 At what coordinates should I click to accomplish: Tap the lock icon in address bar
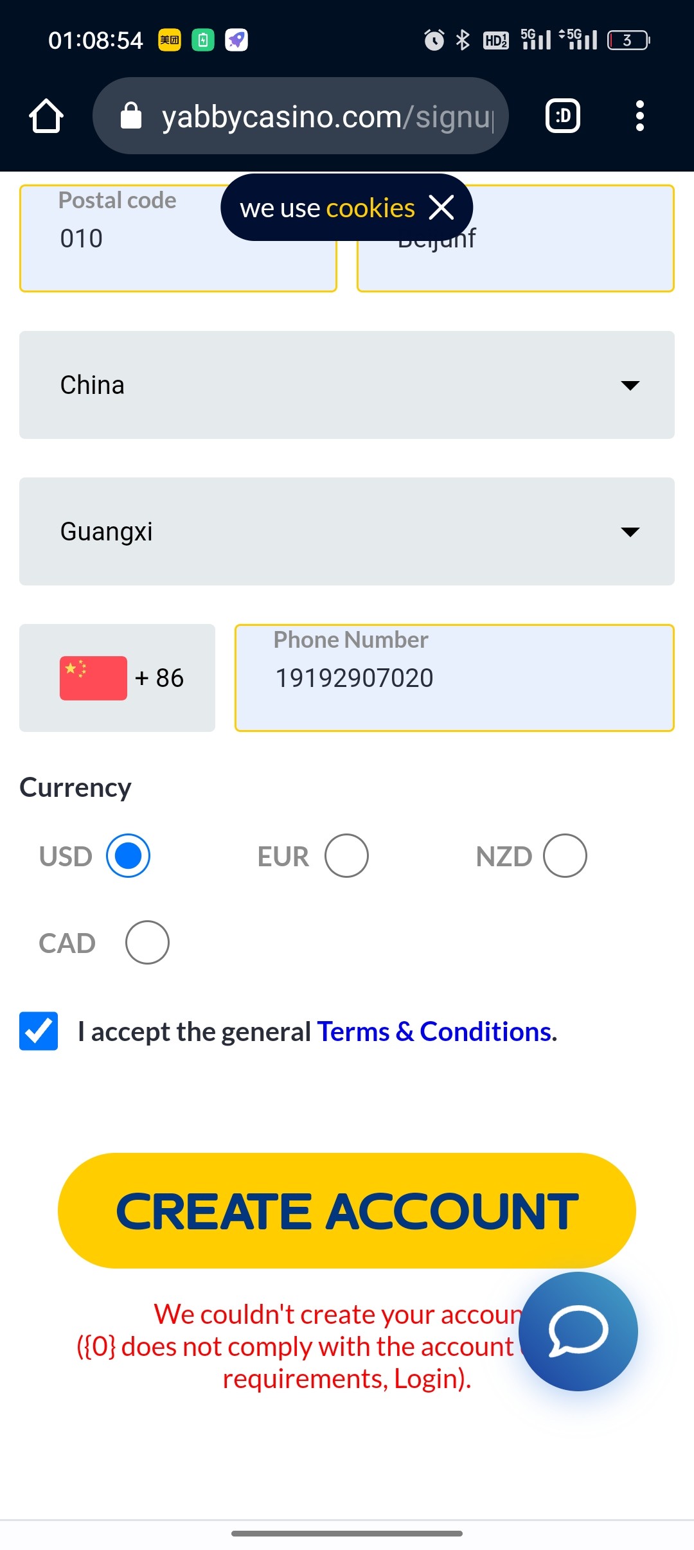click(x=131, y=116)
